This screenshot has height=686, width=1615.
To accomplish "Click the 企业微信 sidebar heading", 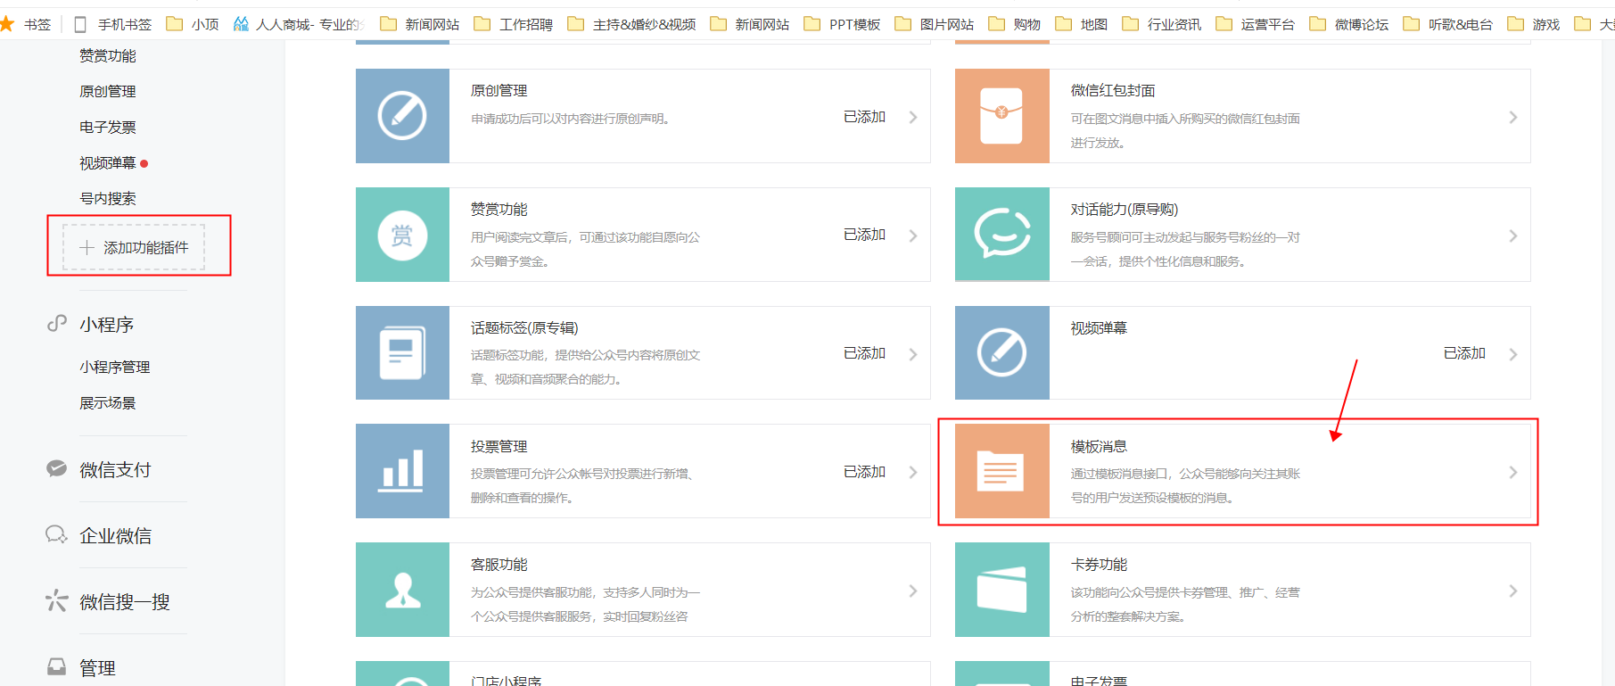I will [115, 535].
